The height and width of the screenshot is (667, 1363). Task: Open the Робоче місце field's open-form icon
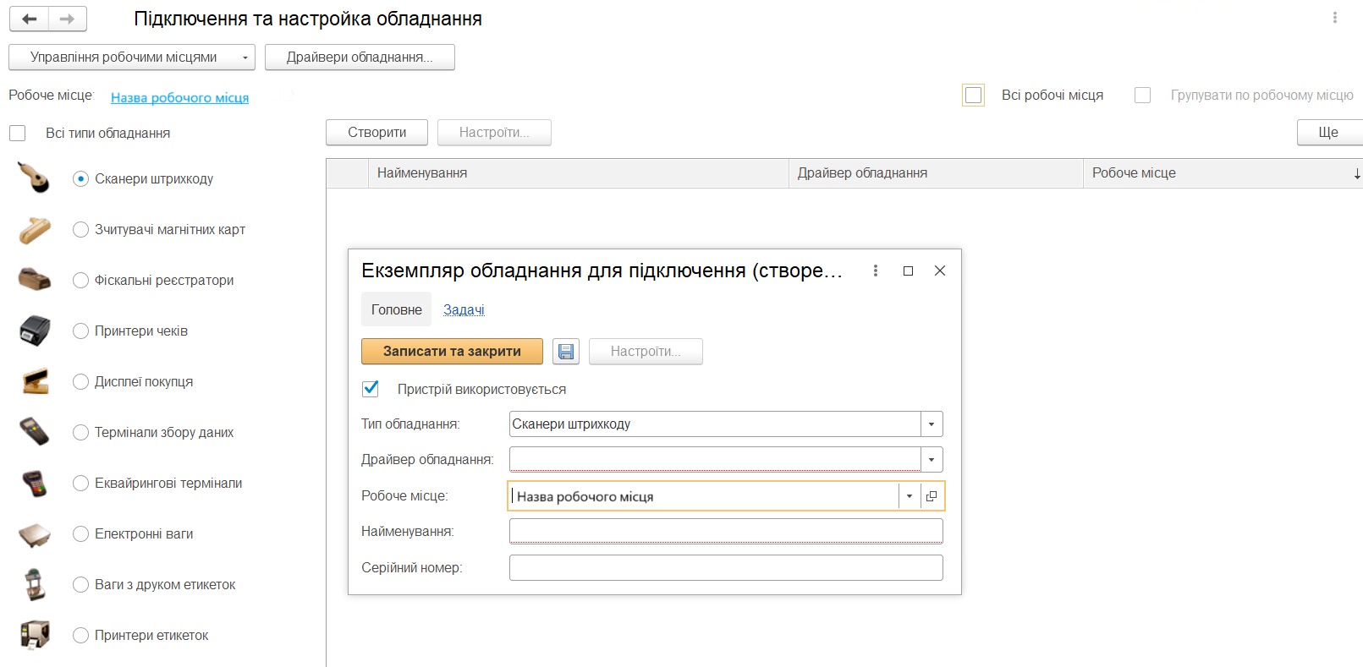tap(932, 496)
